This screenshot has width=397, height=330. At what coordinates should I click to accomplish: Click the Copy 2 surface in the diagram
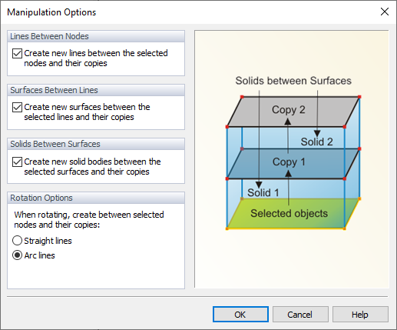coord(293,112)
